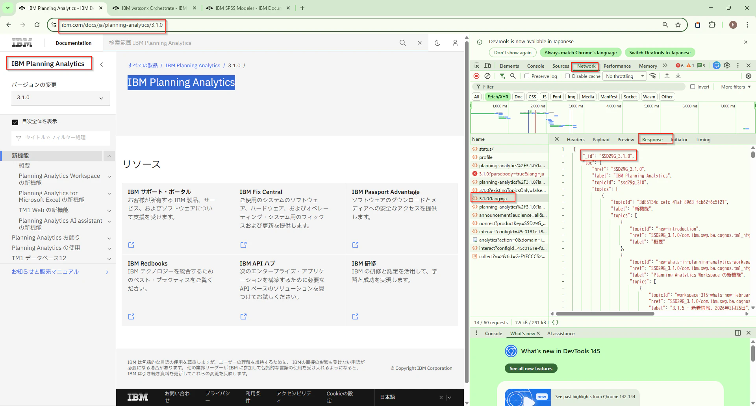Clear the network log
The image size is (756, 406).
tap(487, 76)
